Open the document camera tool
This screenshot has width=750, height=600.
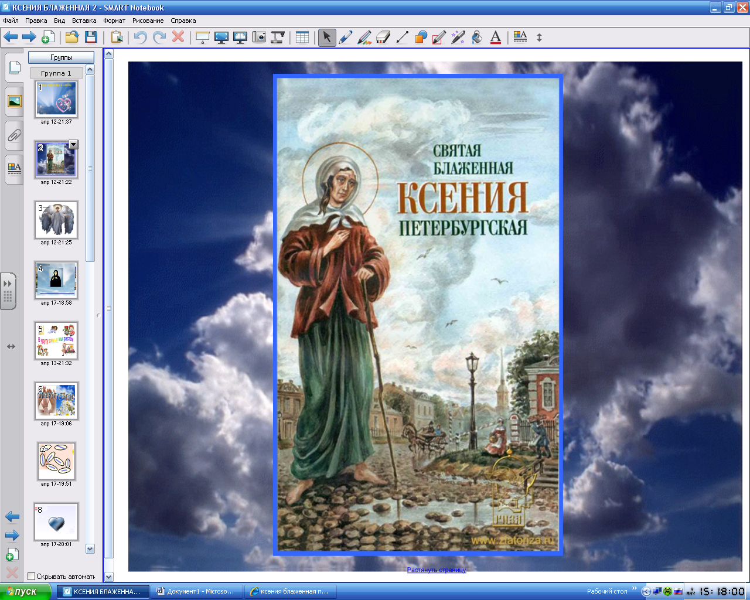click(x=278, y=37)
